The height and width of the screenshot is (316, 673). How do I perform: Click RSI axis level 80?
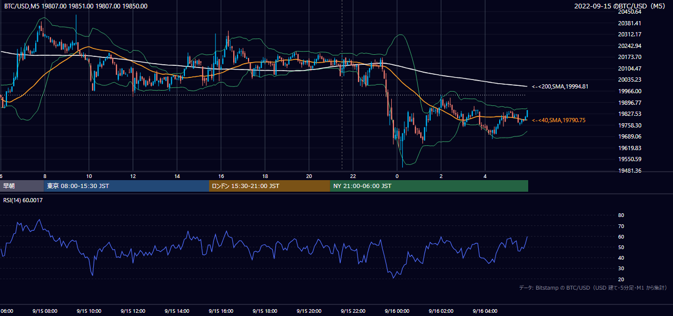(621, 215)
